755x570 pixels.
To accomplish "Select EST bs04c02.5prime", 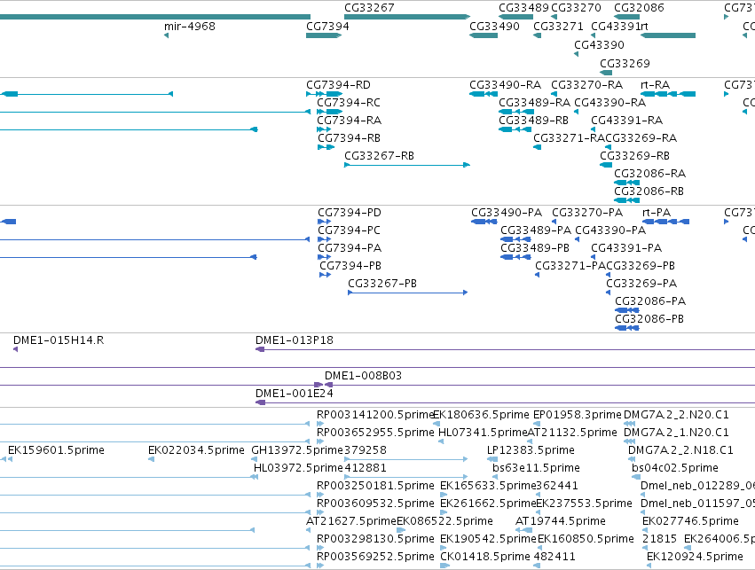I will [x=675, y=469].
